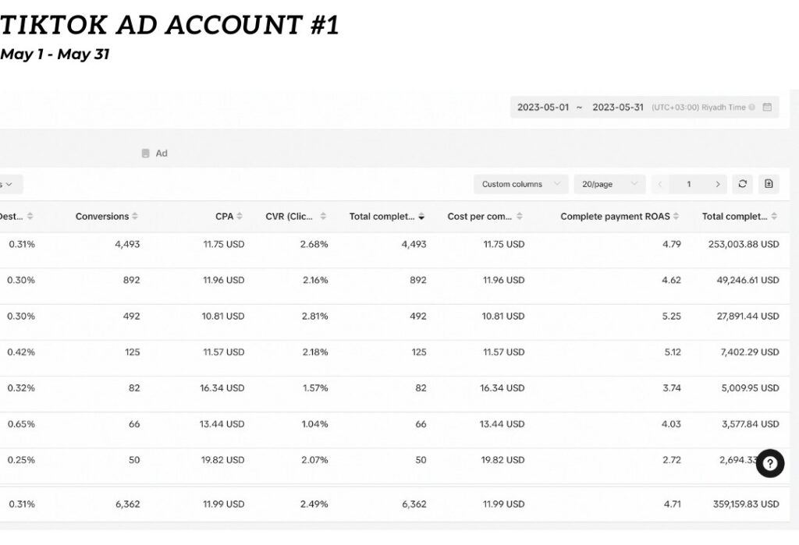This screenshot has width=799, height=545.
Task: Click CVR value 2.68%
Action: [x=314, y=245]
